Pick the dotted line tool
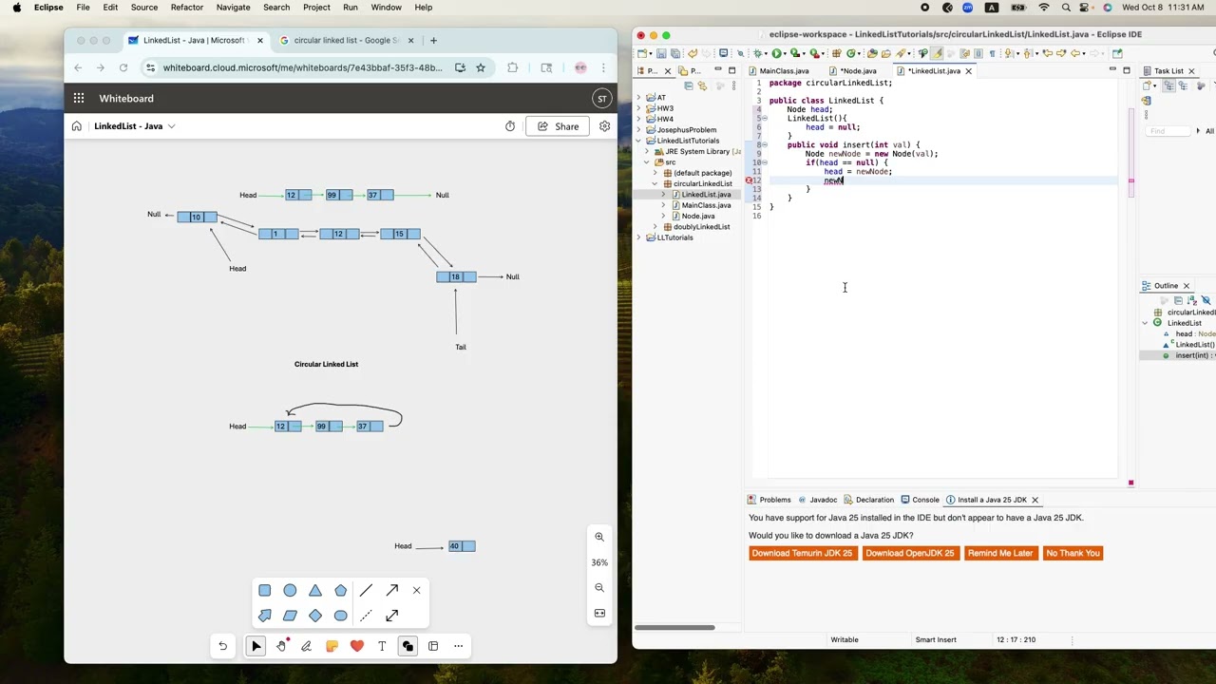Image resolution: width=1216 pixels, height=684 pixels. tap(366, 616)
